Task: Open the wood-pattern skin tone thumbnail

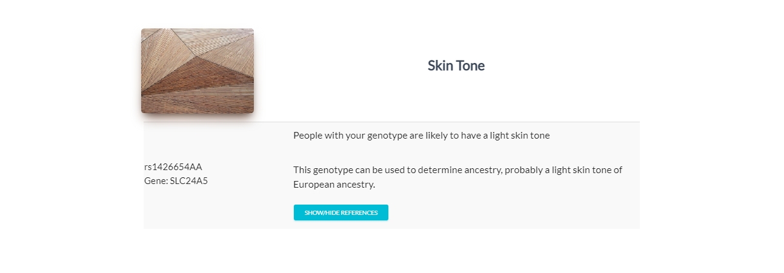Action: [x=198, y=71]
